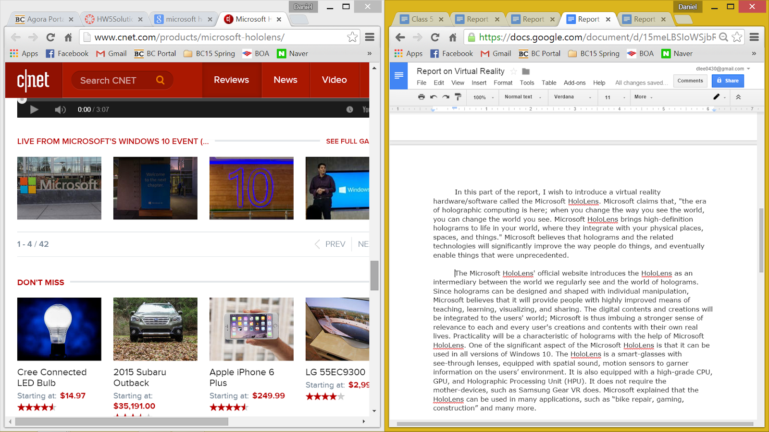The image size is (769, 432).
Task: Open the Reviews section on CNET
Action: click(231, 80)
